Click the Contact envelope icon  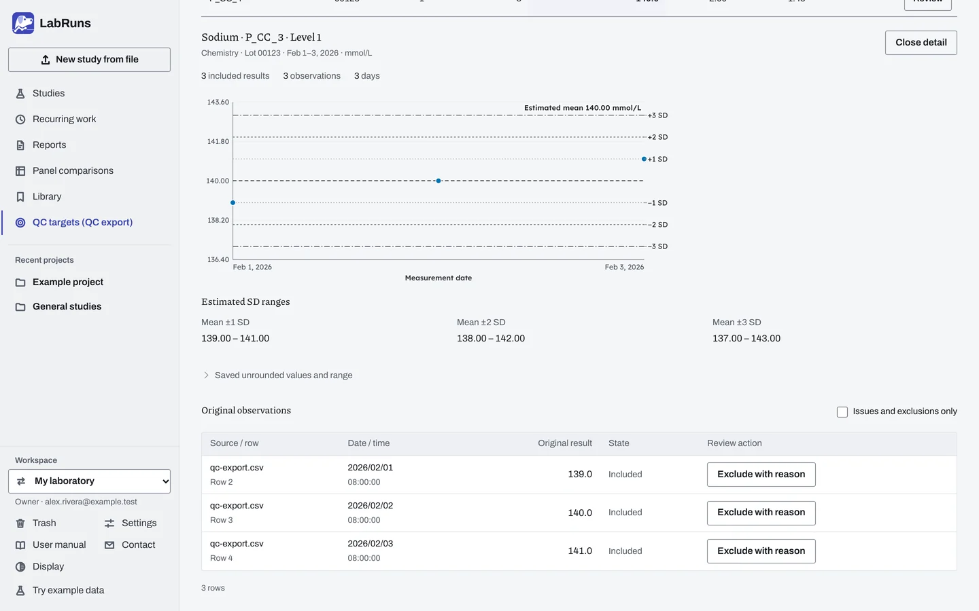click(109, 545)
